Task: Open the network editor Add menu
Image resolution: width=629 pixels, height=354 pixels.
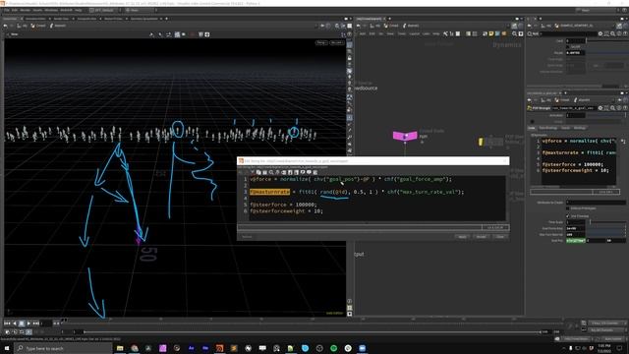Action: pos(363,33)
